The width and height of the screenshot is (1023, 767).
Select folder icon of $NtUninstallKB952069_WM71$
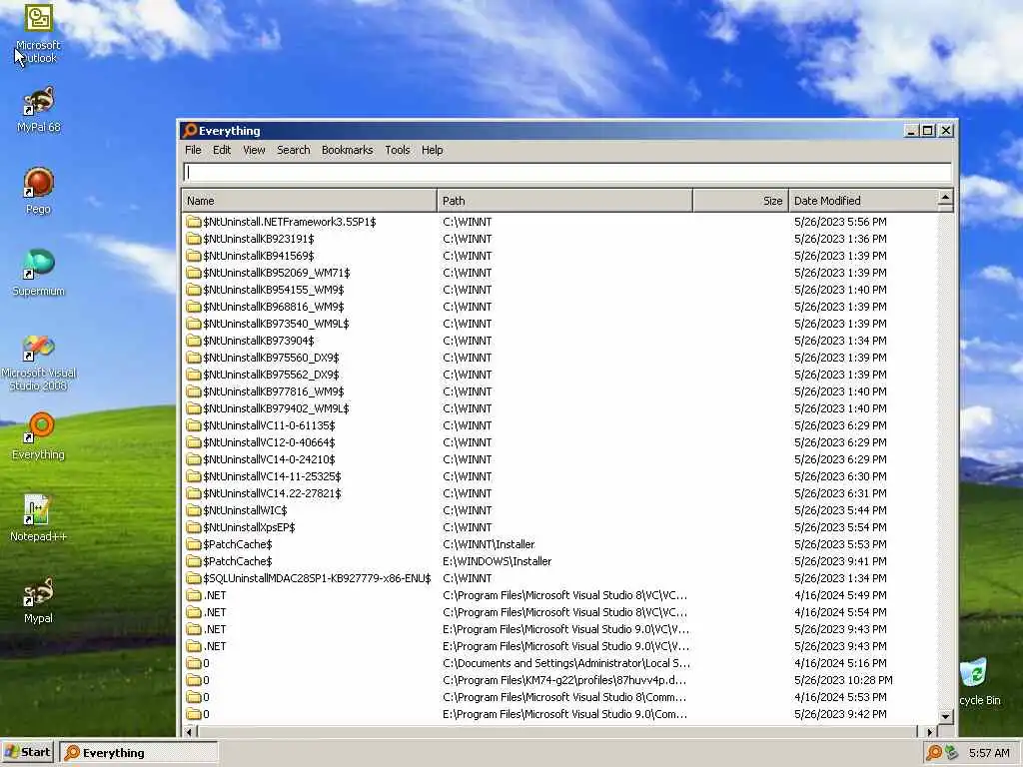(193, 273)
